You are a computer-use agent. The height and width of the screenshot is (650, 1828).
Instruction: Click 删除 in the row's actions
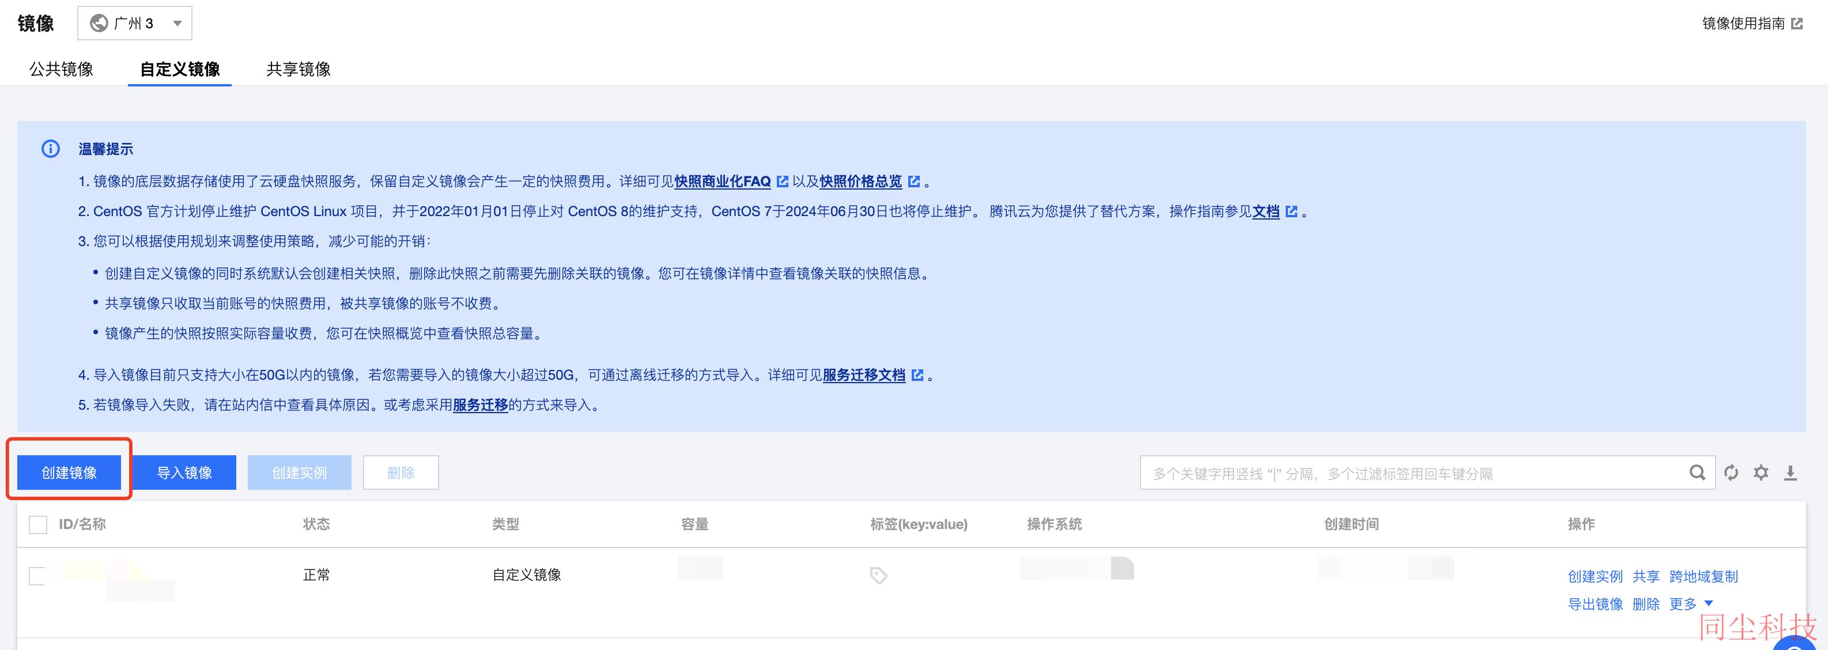[x=1646, y=604]
